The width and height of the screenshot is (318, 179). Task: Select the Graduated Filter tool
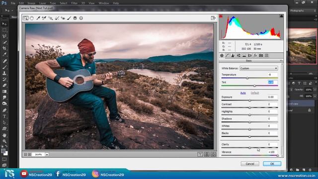coord(75,18)
